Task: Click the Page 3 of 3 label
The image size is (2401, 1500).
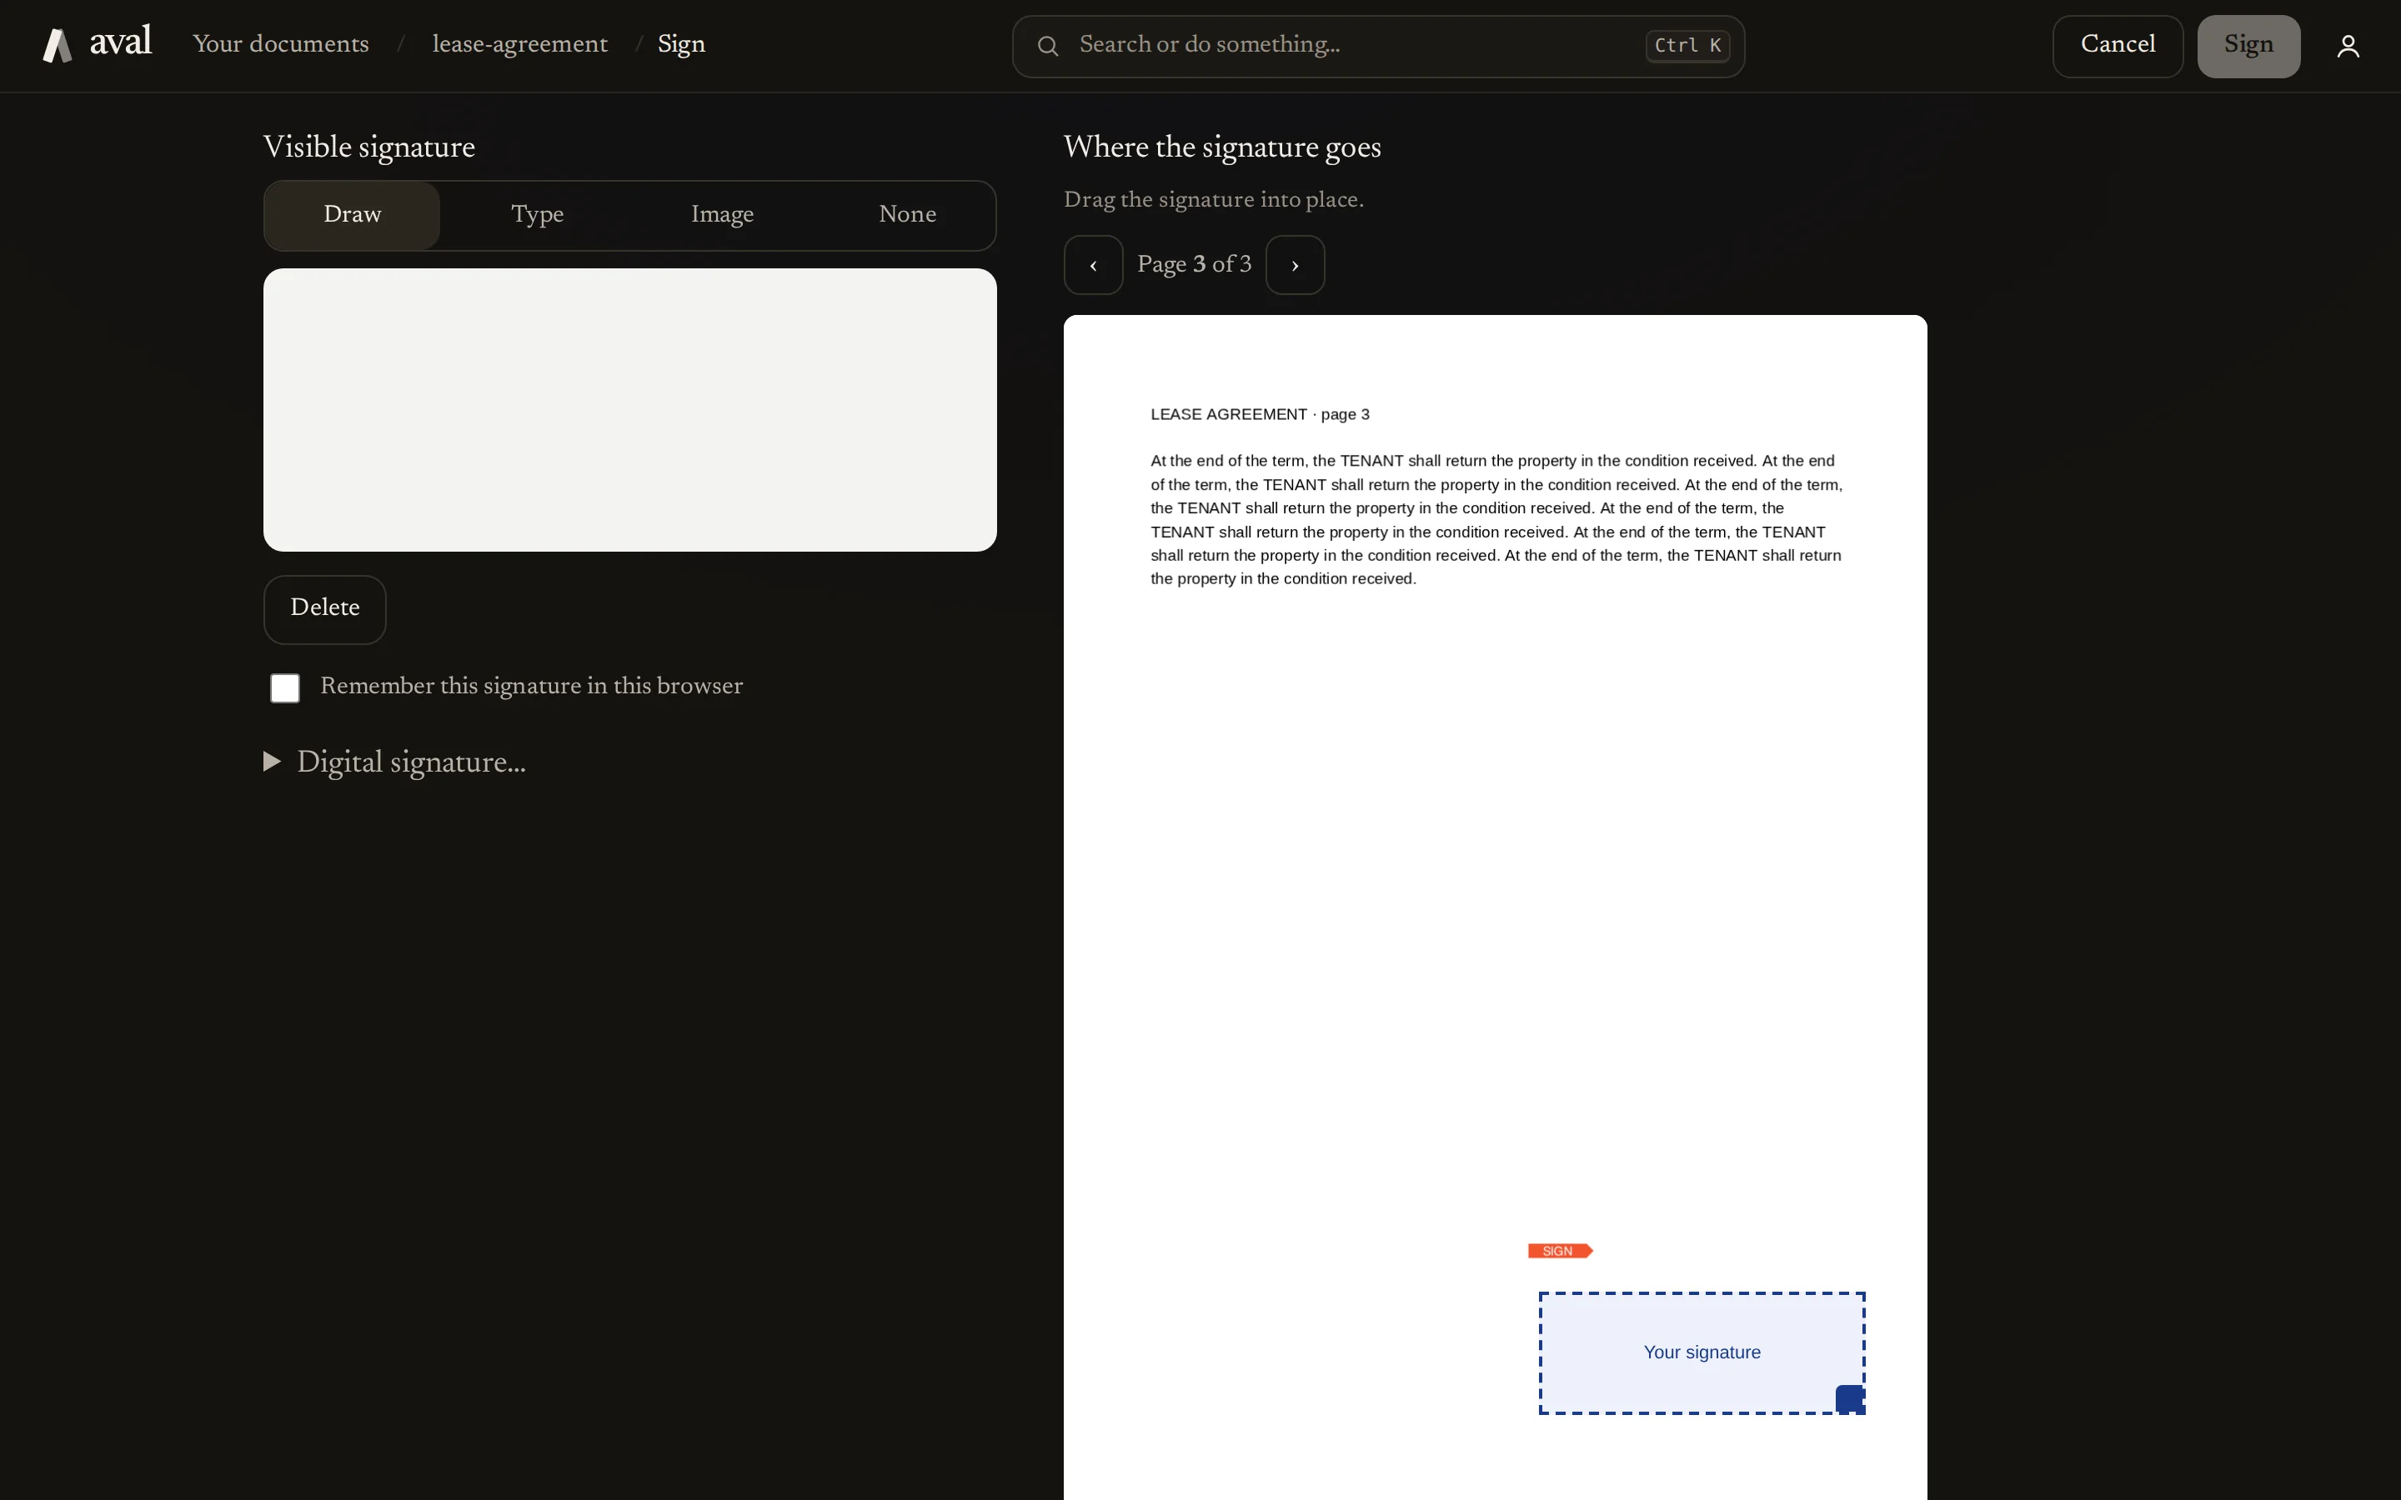Action: point(1195,265)
